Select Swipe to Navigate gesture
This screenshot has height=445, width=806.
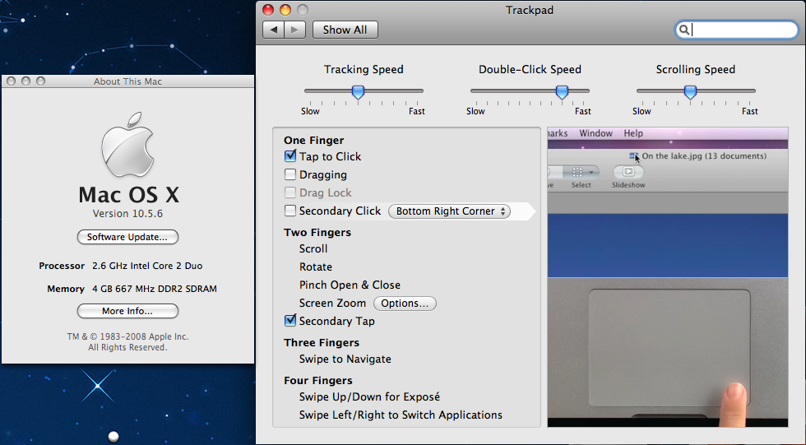coord(345,359)
